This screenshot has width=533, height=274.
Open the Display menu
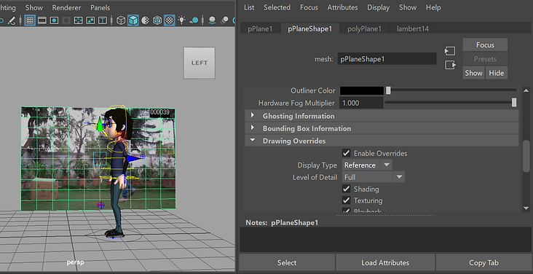pyautogui.click(x=379, y=7)
